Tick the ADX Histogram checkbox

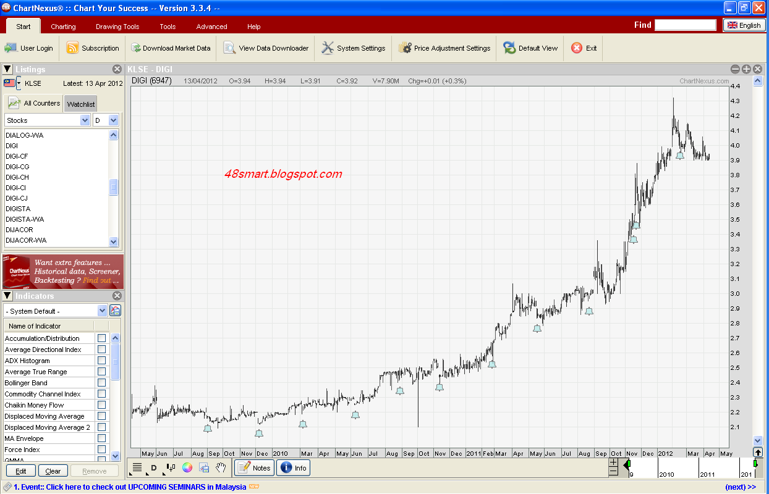pos(101,361)
